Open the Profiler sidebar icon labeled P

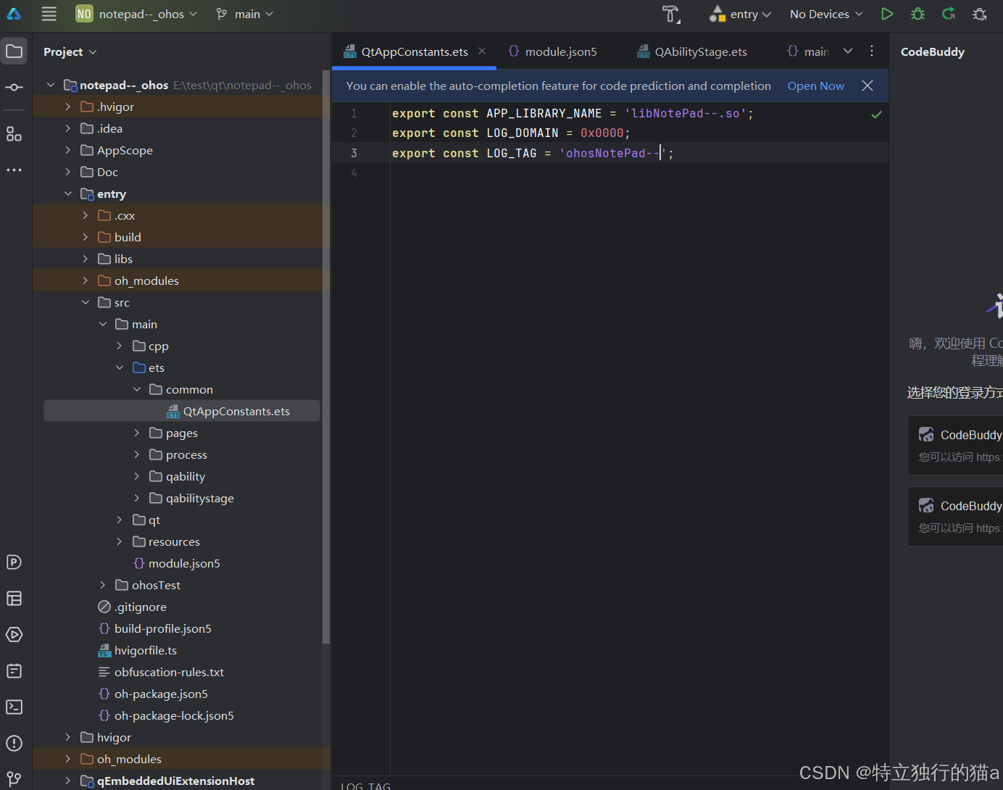pos(14,562)
